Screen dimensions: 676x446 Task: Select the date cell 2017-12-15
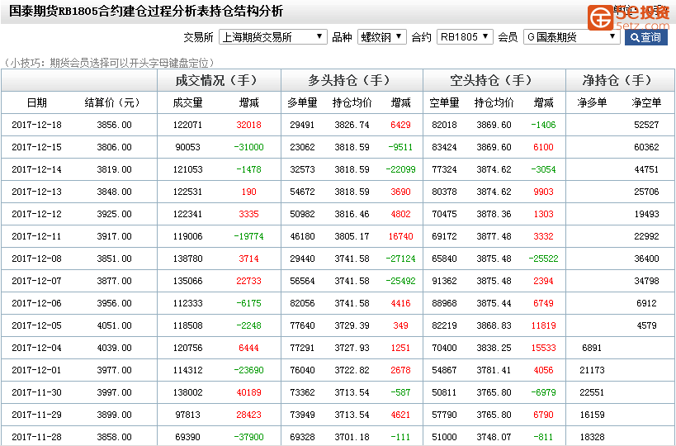tap(36, 147)
